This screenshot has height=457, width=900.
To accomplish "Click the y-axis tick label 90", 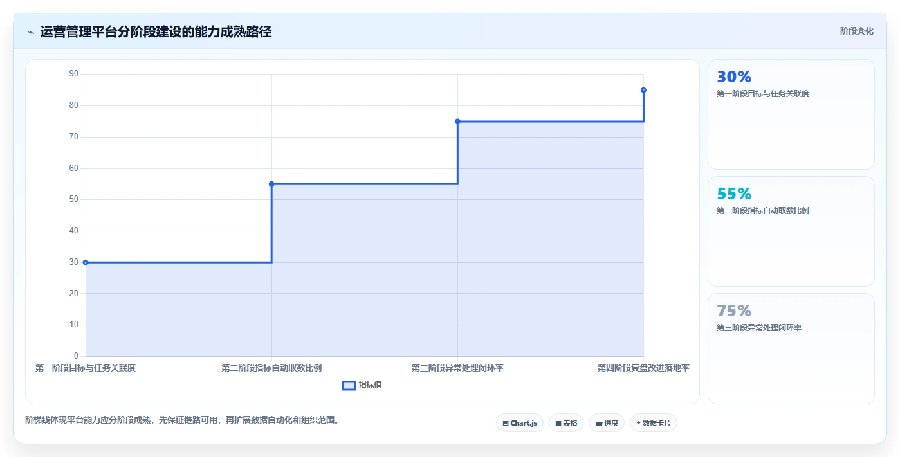I will click(x=73, y=74).
